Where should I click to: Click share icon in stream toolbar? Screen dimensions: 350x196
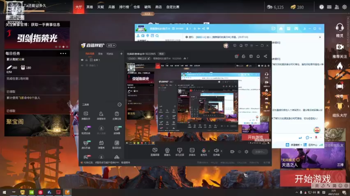(x=266, y=57)
